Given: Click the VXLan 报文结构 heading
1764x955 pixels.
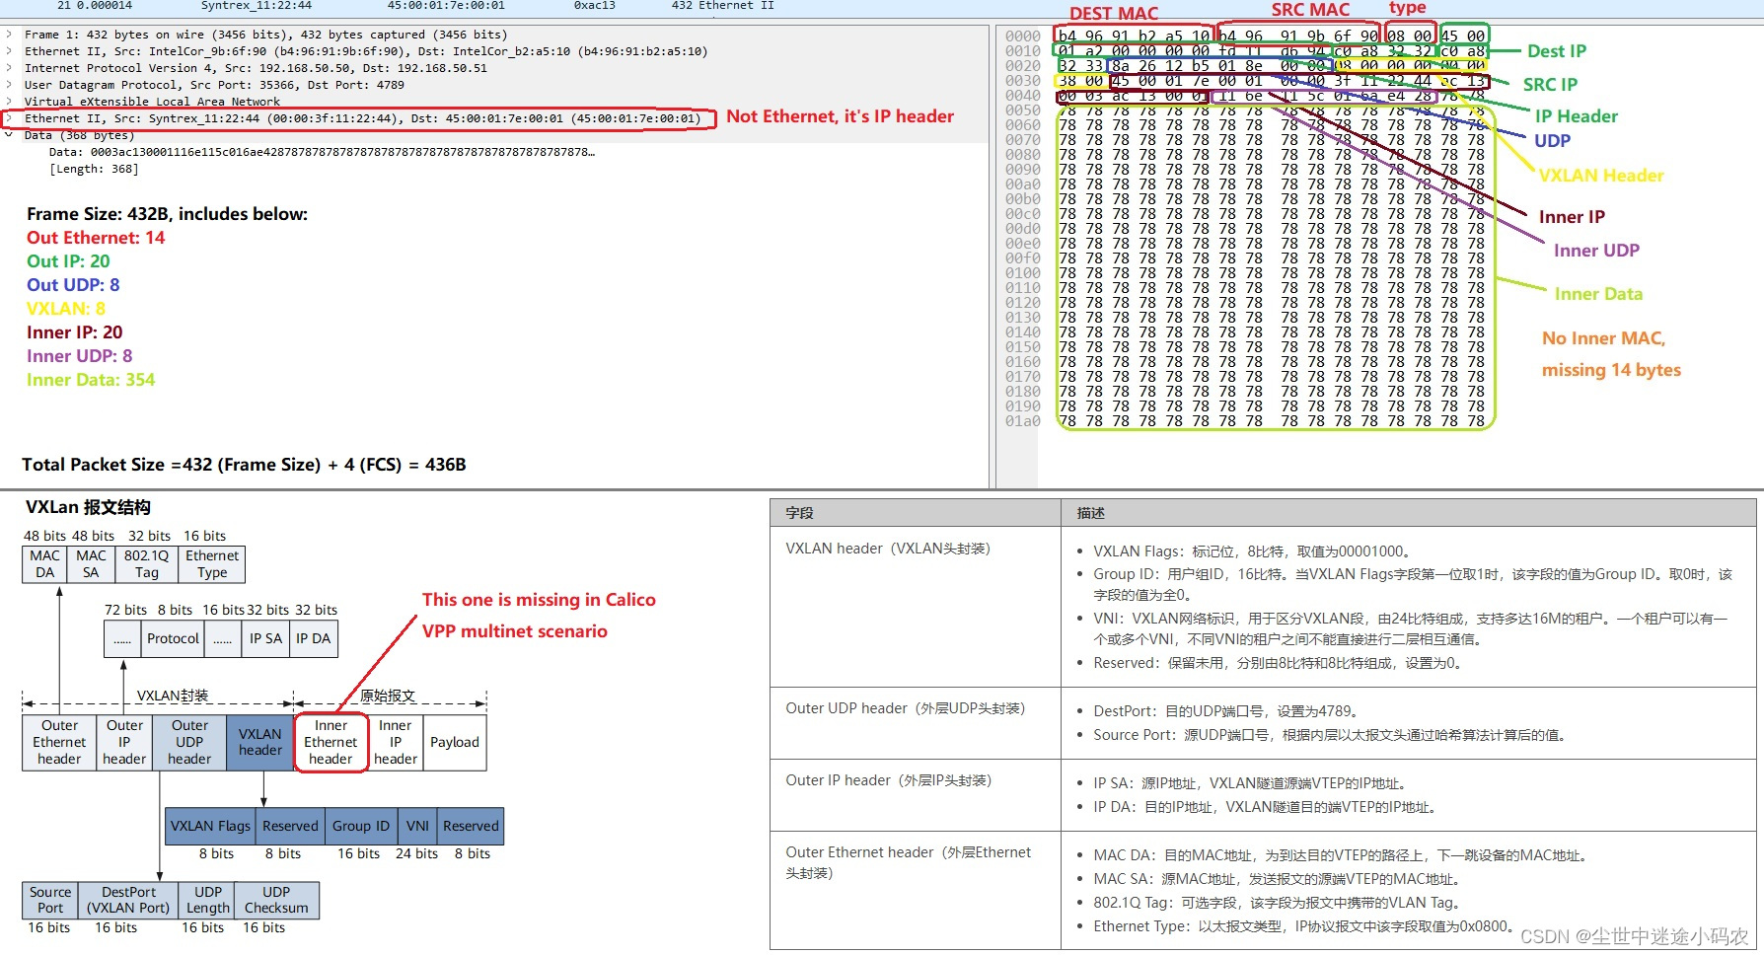Looking at the screenshot, I should [88, 507].
